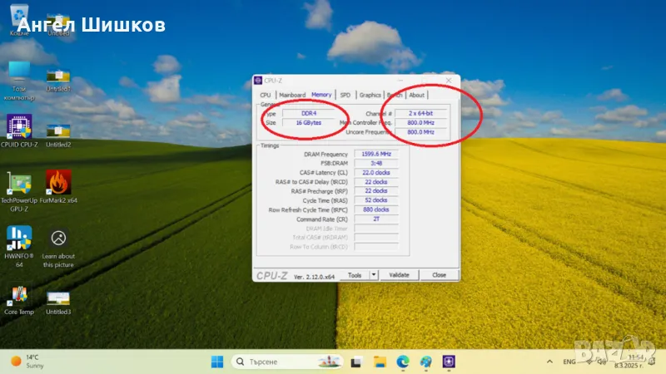This screenshot has height=374, width=666.
Task: Open the CPUID CPU-Z desktop icon
Action: pos(19,125)
